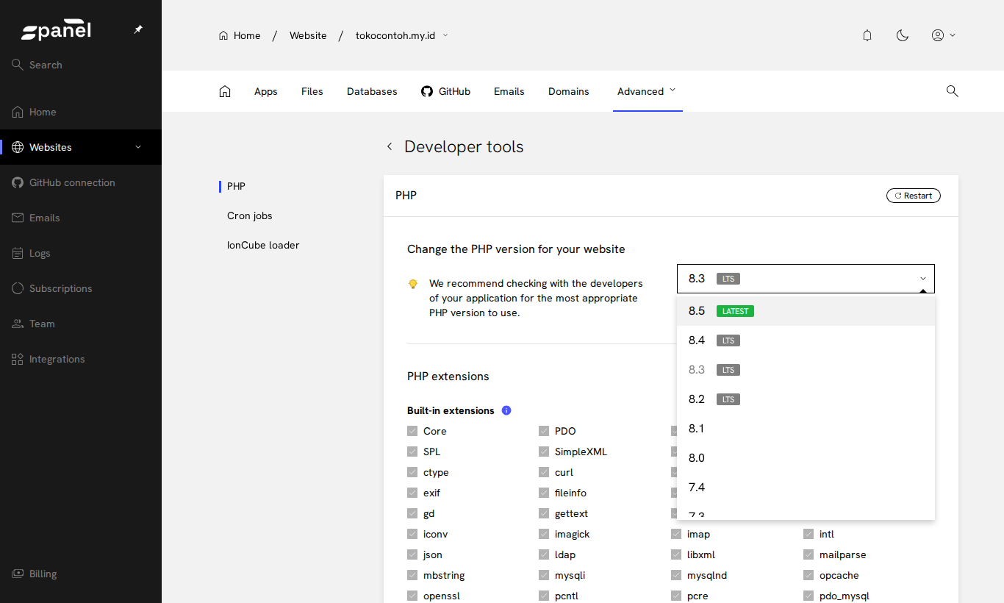Toggle the imagick extension checkbox
This screenshot has width=1004, height=603.
(x=544, y=534)
